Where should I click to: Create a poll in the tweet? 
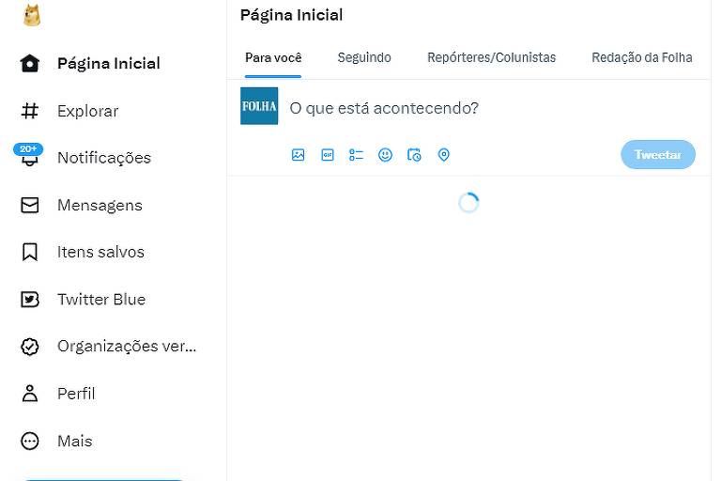click(x=357, y=155)
